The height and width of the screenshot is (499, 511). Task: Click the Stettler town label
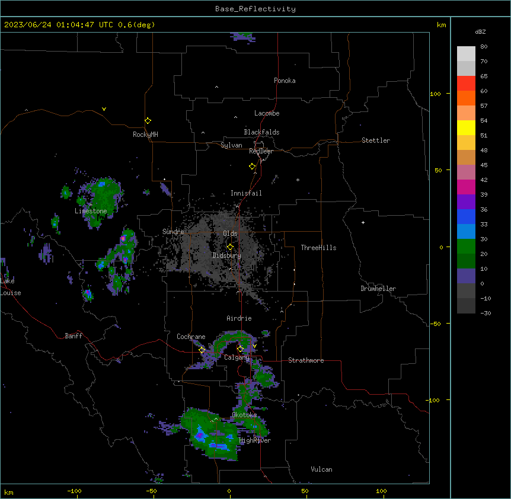tap(376, 140)
